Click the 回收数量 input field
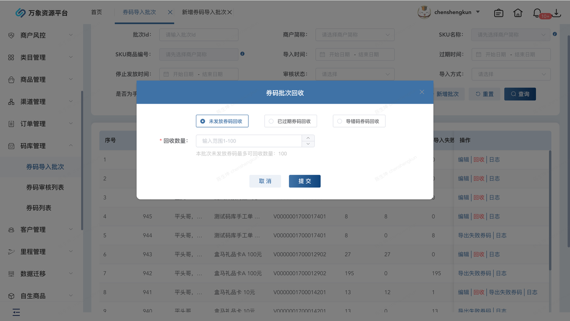Screen dimensions: 570x321 point(249,141)
